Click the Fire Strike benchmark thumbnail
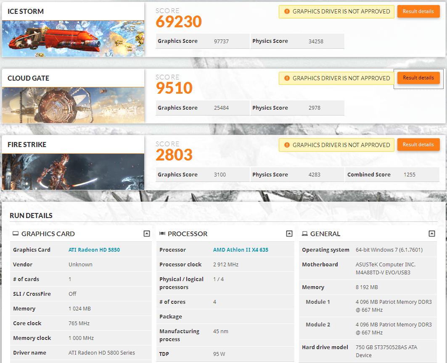447x363 pixels. [x=73, y=172]
